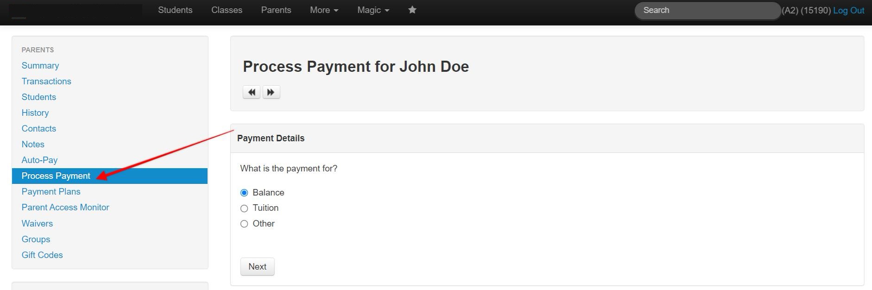View the parent Summary page
Screen dimensions: 872x290
(x=40, y=66)
